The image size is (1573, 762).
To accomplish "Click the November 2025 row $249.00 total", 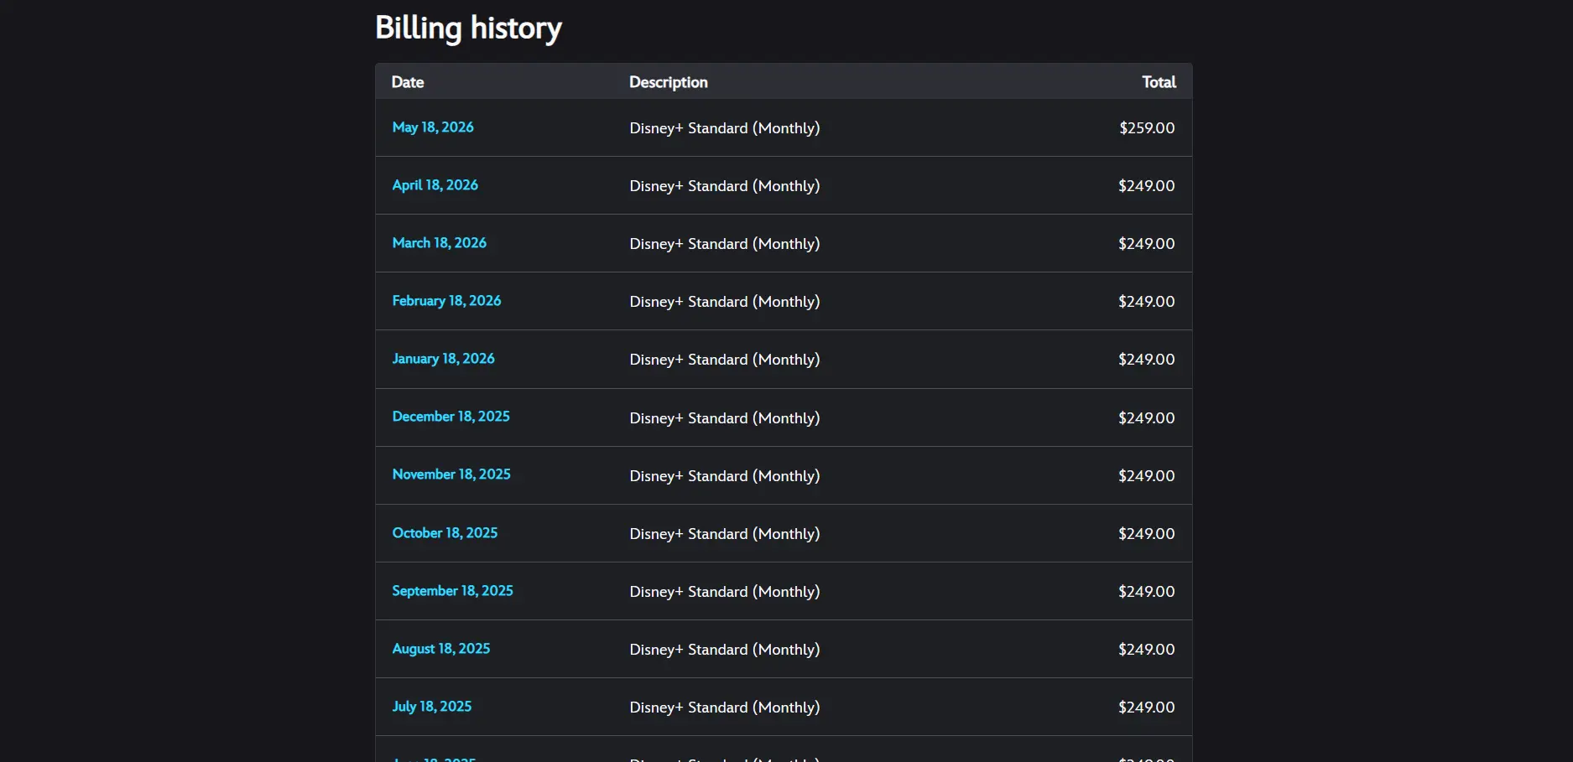I will (1147, 476).
